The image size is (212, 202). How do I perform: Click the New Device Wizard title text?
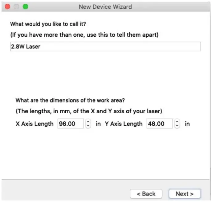(105, 7)
